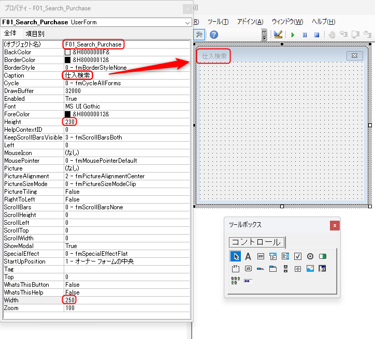375x339 pixels.
Task: Pick the ListBox control in Toolbox
Action: (285, 256)
